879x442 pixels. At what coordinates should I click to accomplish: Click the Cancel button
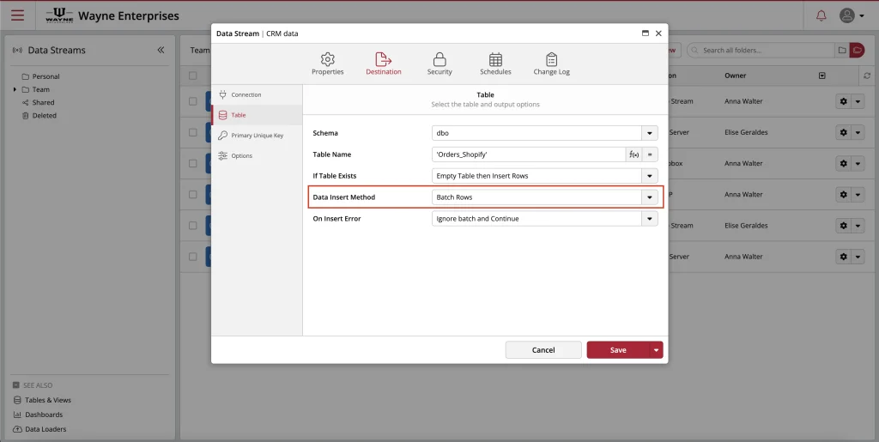(543, 349)
